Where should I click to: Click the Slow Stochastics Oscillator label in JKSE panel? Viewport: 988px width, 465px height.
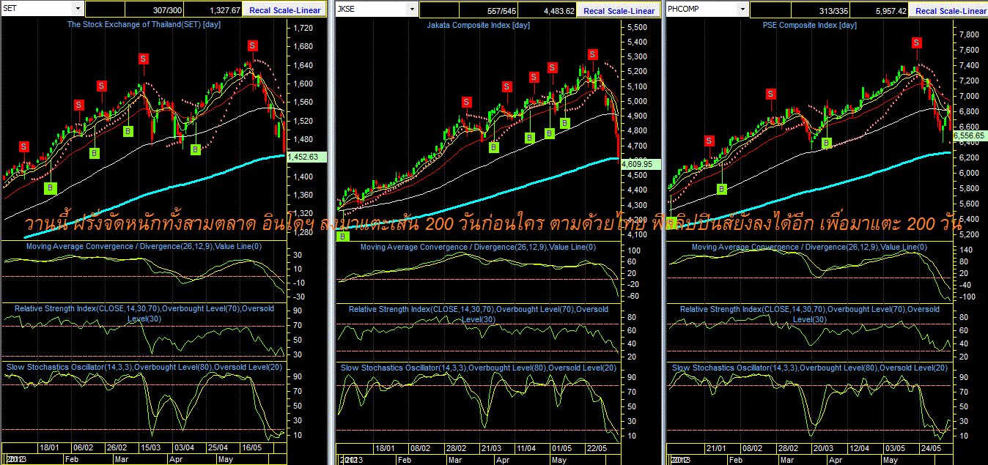(x=479, y=367)
